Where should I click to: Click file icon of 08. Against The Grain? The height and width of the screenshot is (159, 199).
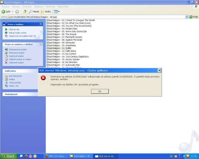[x=47, y=40]
